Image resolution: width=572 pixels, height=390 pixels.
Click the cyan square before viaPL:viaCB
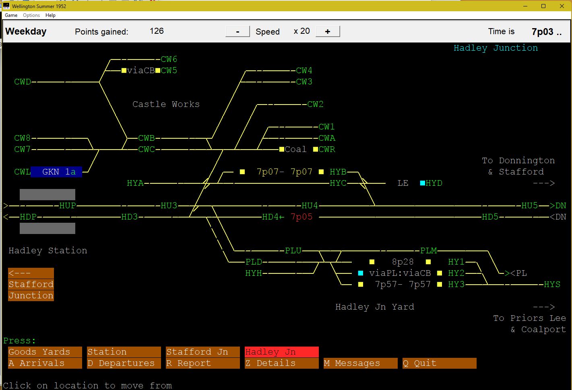(361, 273)
